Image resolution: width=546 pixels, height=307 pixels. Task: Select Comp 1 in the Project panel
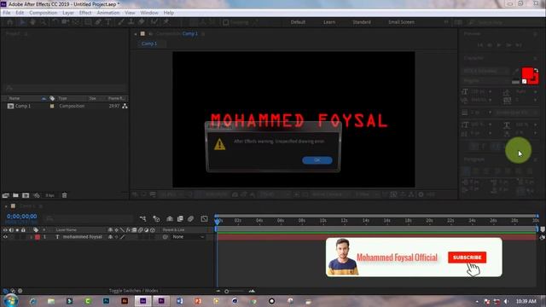coord(23,106)
